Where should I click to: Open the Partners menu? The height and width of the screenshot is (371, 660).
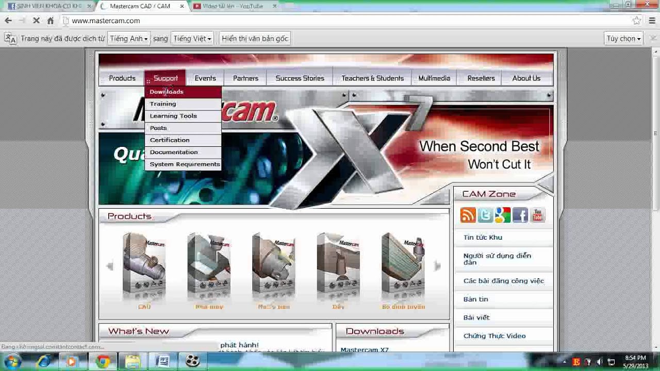(245, 78)
